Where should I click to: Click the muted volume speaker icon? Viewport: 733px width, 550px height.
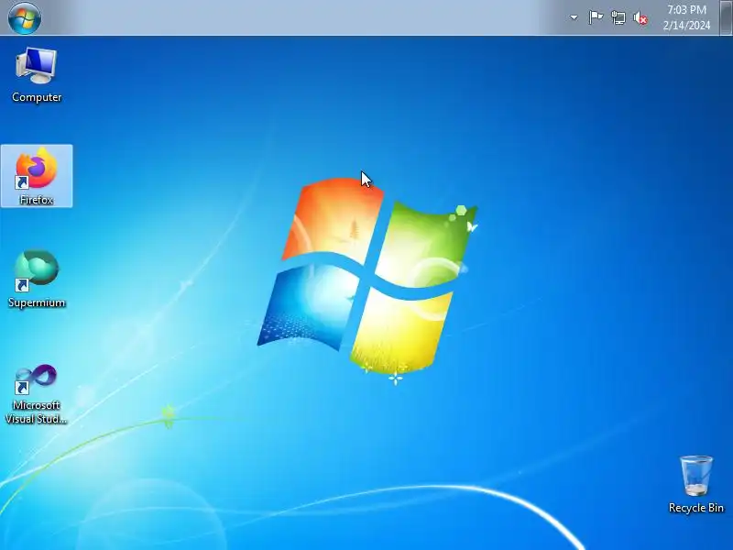(x=640, y=18)
